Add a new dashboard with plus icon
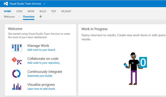This screenshot has height=97, width=166. 40,16
